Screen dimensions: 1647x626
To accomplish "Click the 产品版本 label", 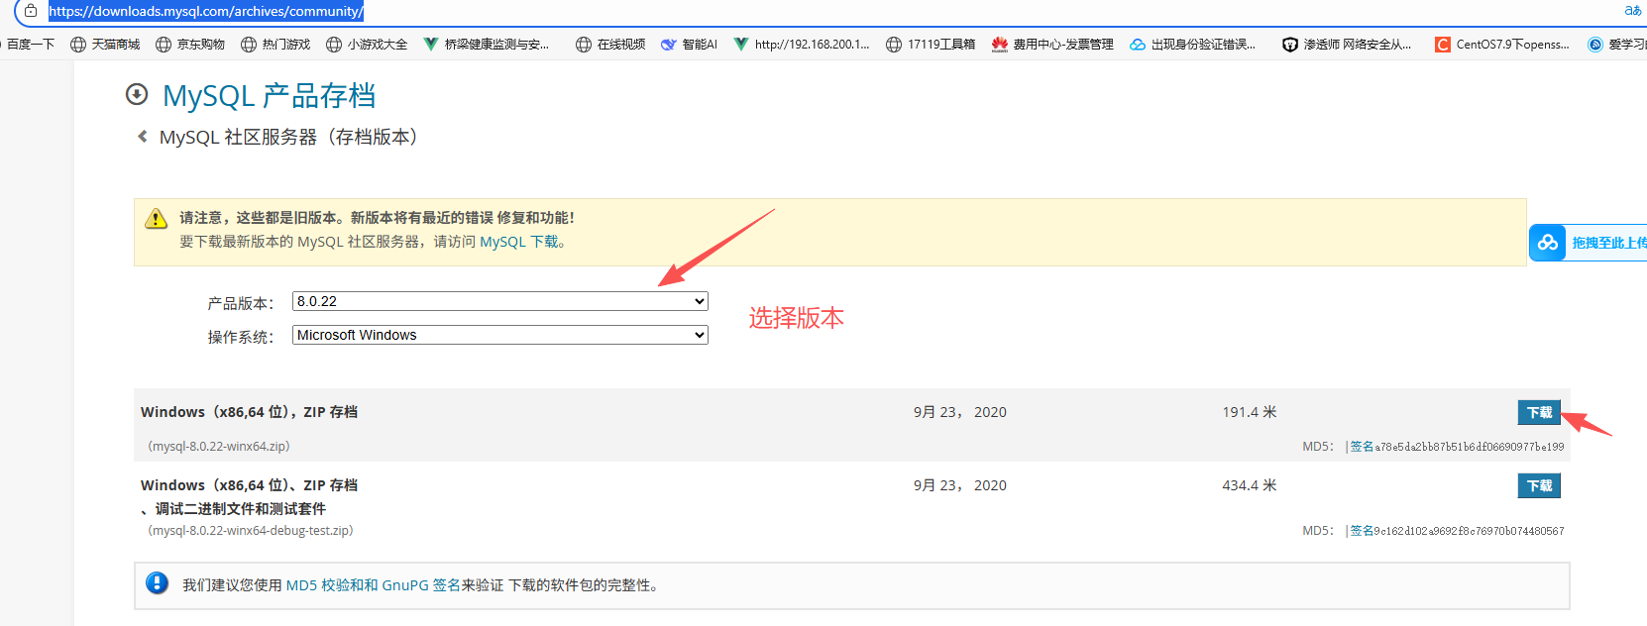I will pyautogui.click(x=241, y=303).
